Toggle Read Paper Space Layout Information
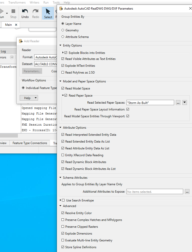The height and width of the screenshot is (252, 192). 128,109
